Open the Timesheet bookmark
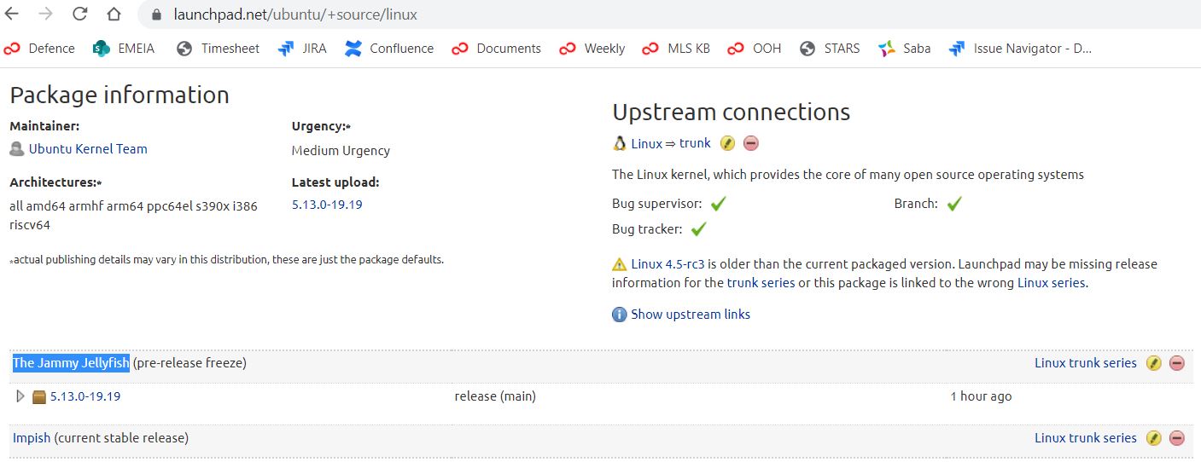The height and width of the screenshot is (462, 1201). 218,49
